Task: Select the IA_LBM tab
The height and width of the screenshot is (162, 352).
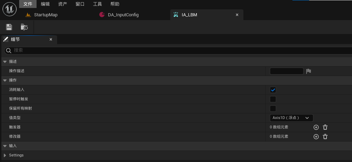Action: click(x=207, y=15)
